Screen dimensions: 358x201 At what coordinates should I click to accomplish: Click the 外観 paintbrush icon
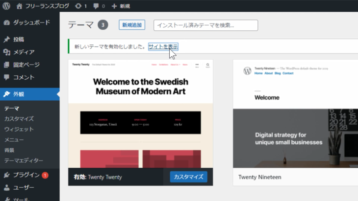coord(7,94)
